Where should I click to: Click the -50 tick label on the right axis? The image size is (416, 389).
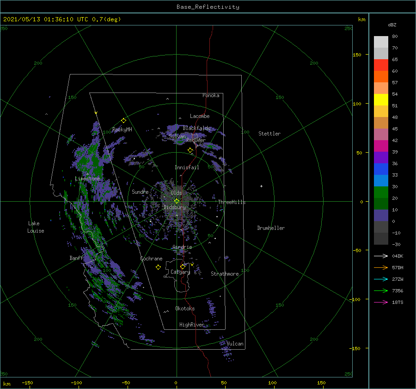click(358, 250)
